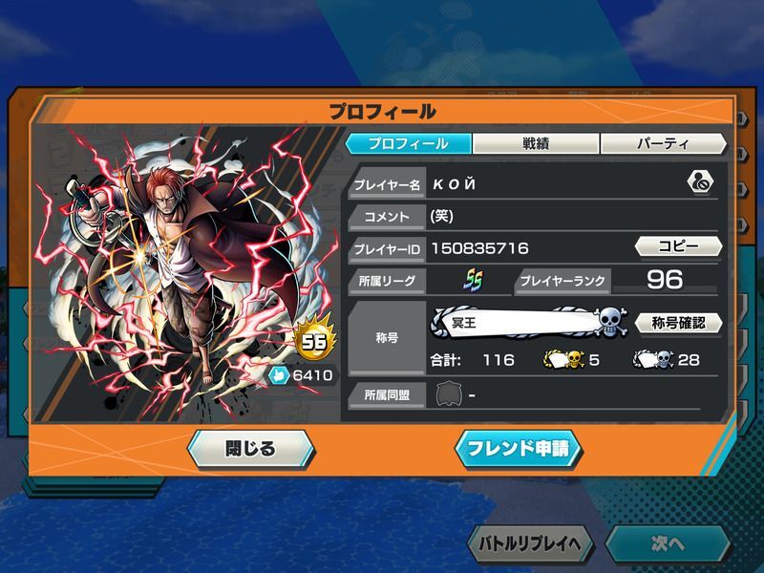Image resolution: width=764 pixels, height=573 pixels.
Task: Click the alliance emblem shield icon
Action: click(x=449, y=394)
